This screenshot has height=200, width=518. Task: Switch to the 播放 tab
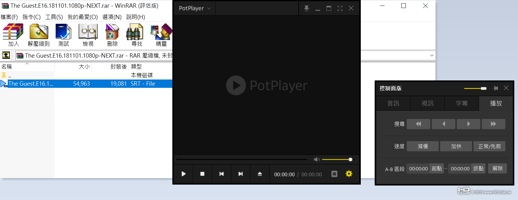pos(496,104)
